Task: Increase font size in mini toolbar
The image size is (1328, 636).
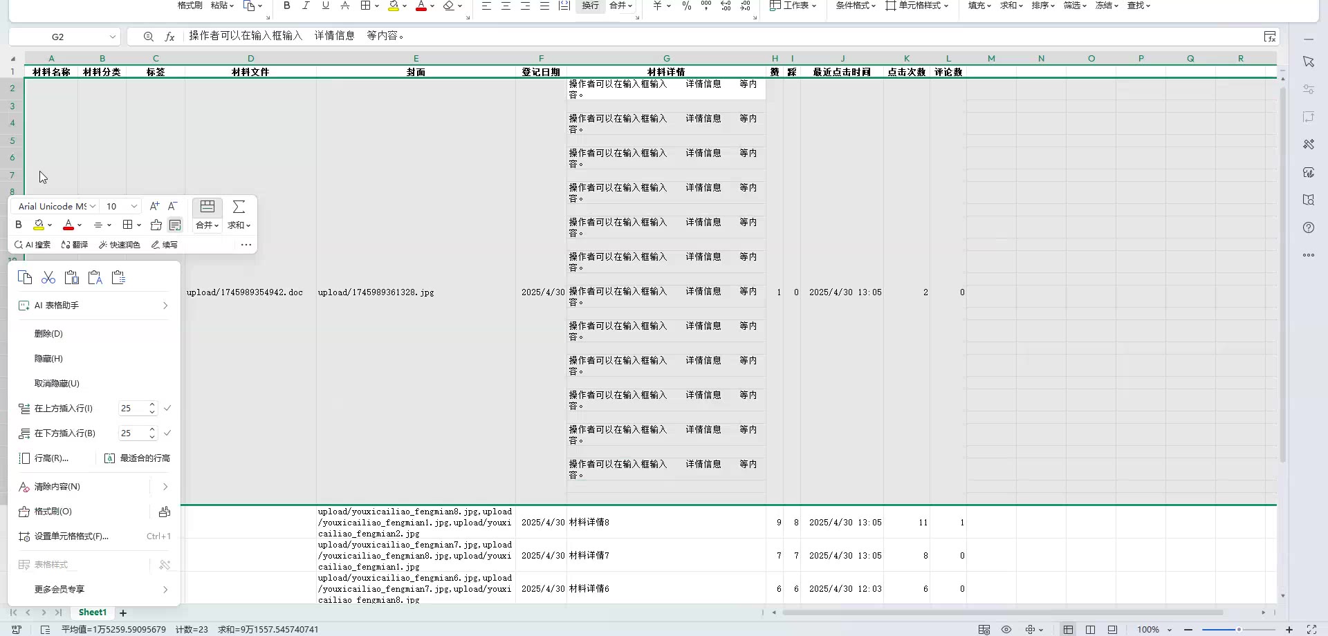Action: 154,206
